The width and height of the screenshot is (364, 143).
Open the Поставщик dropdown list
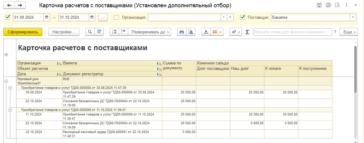click(353, 17)
